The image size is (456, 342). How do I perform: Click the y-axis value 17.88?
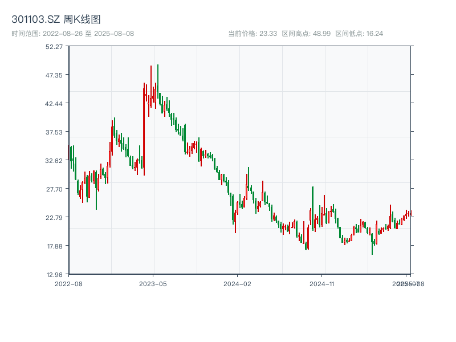click(55, 246)
